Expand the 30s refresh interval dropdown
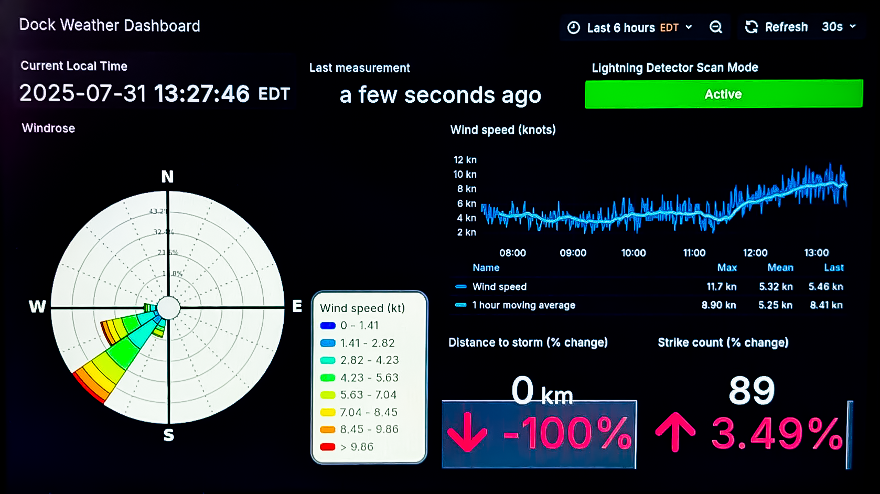Viewport: 880px width, 494px height. [839, 27]
